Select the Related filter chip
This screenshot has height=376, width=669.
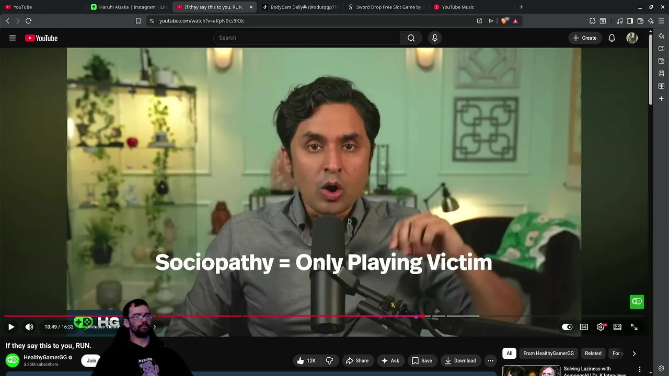593,354
